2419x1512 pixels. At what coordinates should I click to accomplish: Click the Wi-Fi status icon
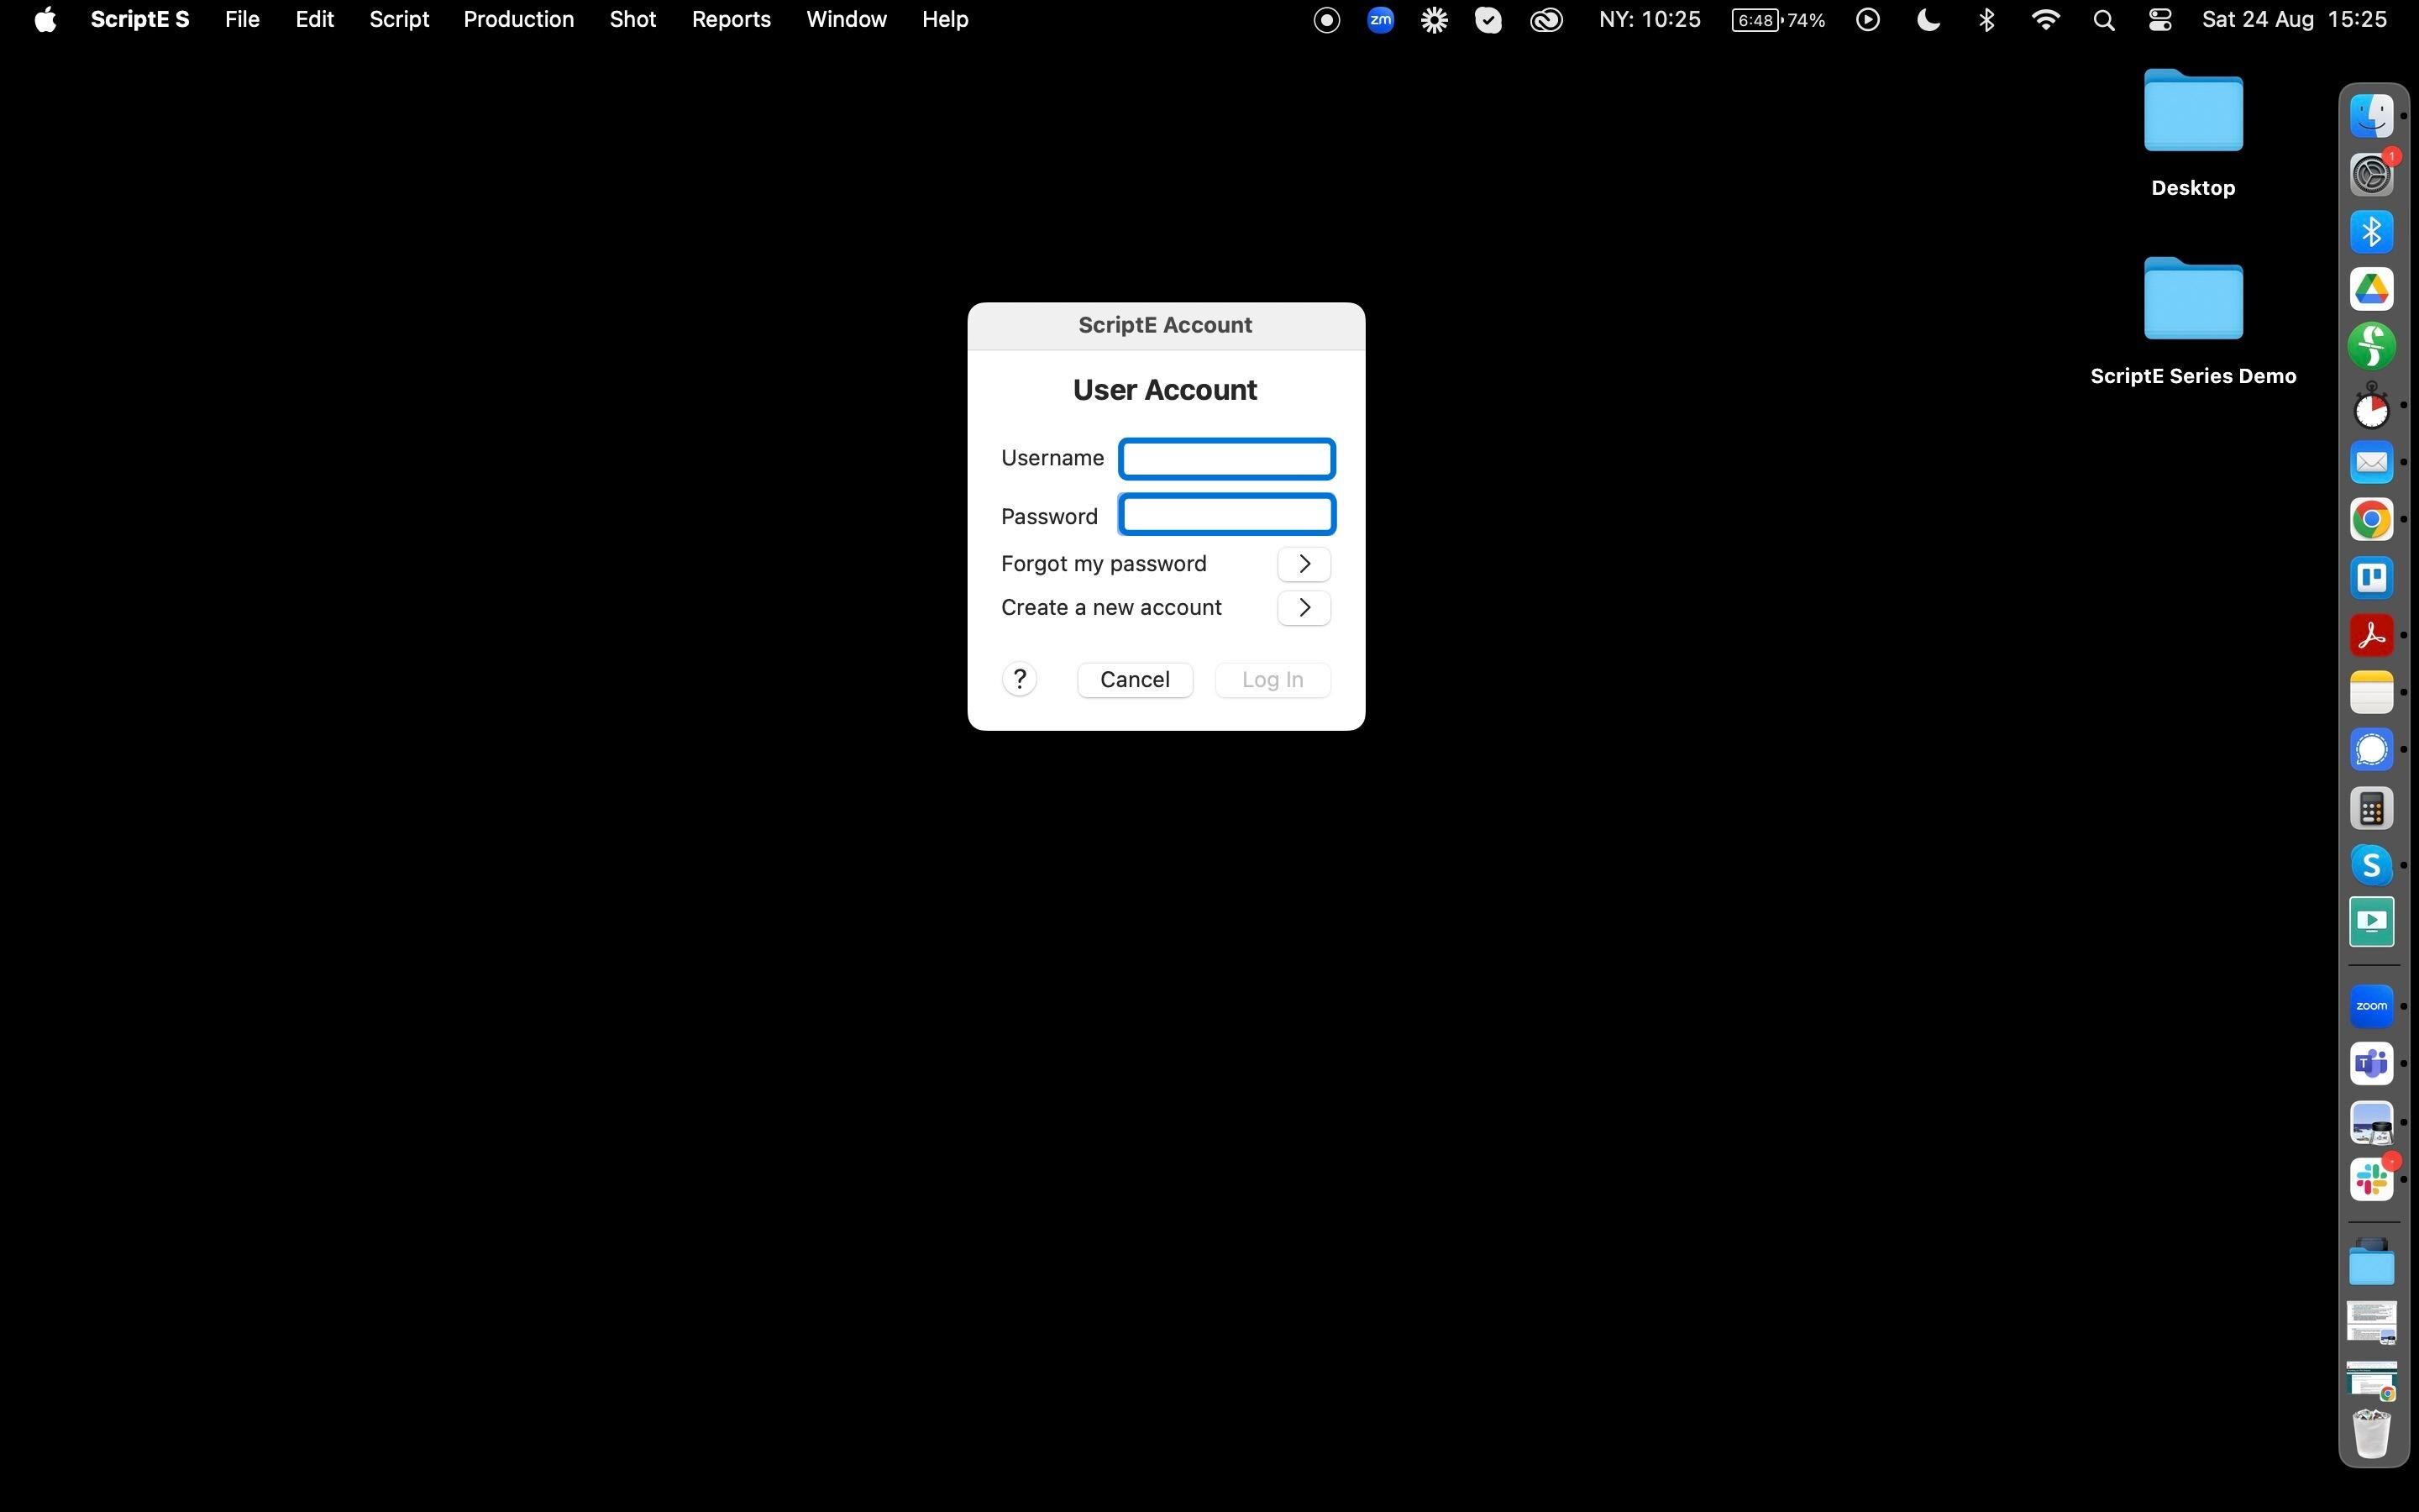2045,20
